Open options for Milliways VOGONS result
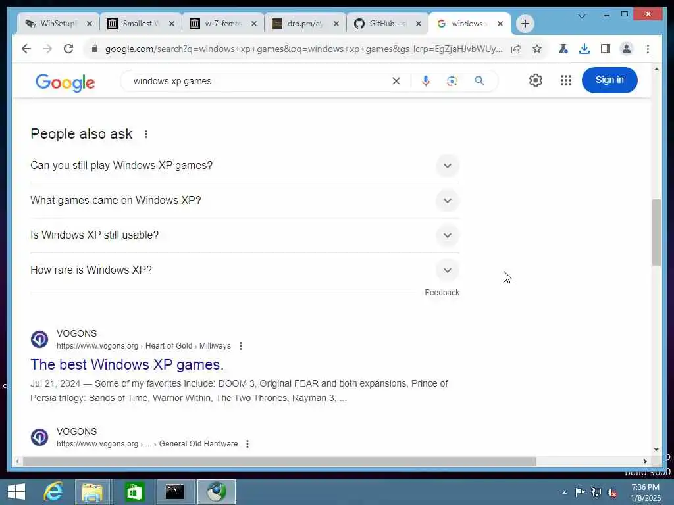 tap(241, 346)
